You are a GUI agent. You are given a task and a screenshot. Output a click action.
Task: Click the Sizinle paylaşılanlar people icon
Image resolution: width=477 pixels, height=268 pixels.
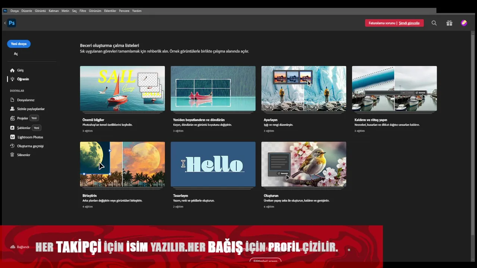(12, 109)
